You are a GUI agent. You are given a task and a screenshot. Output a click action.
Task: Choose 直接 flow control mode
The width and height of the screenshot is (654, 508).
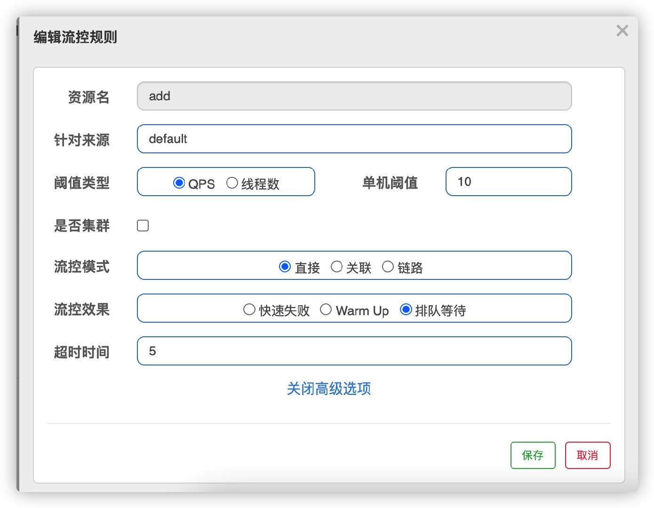point(285,267)
